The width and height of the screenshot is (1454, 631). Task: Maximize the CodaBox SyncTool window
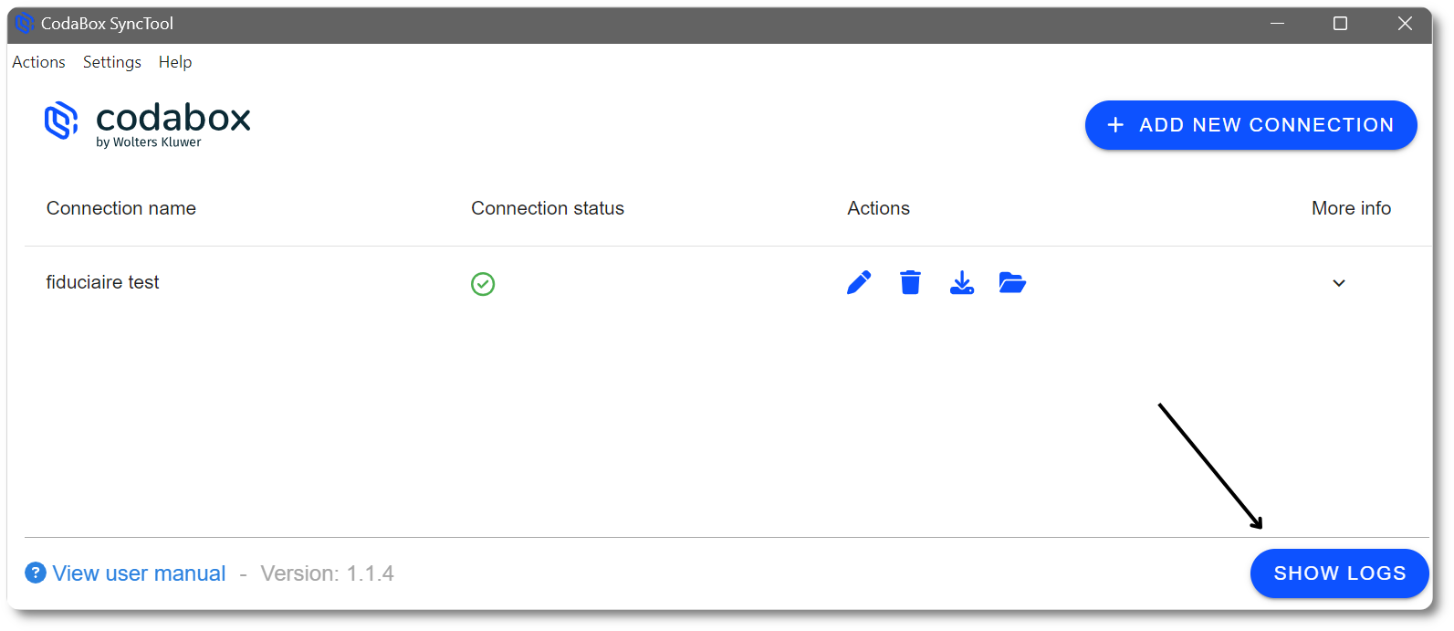click(1340, 24)
